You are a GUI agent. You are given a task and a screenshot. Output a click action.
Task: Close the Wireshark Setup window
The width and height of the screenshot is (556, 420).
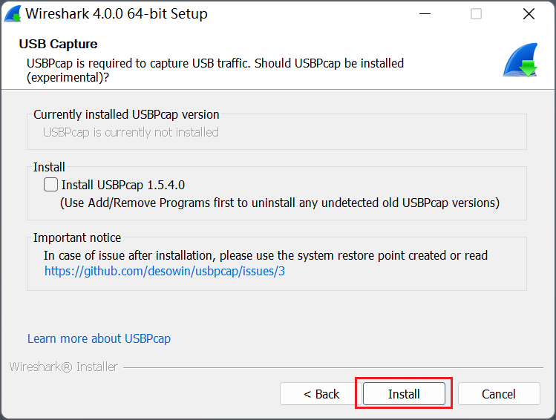coord(529,14)
